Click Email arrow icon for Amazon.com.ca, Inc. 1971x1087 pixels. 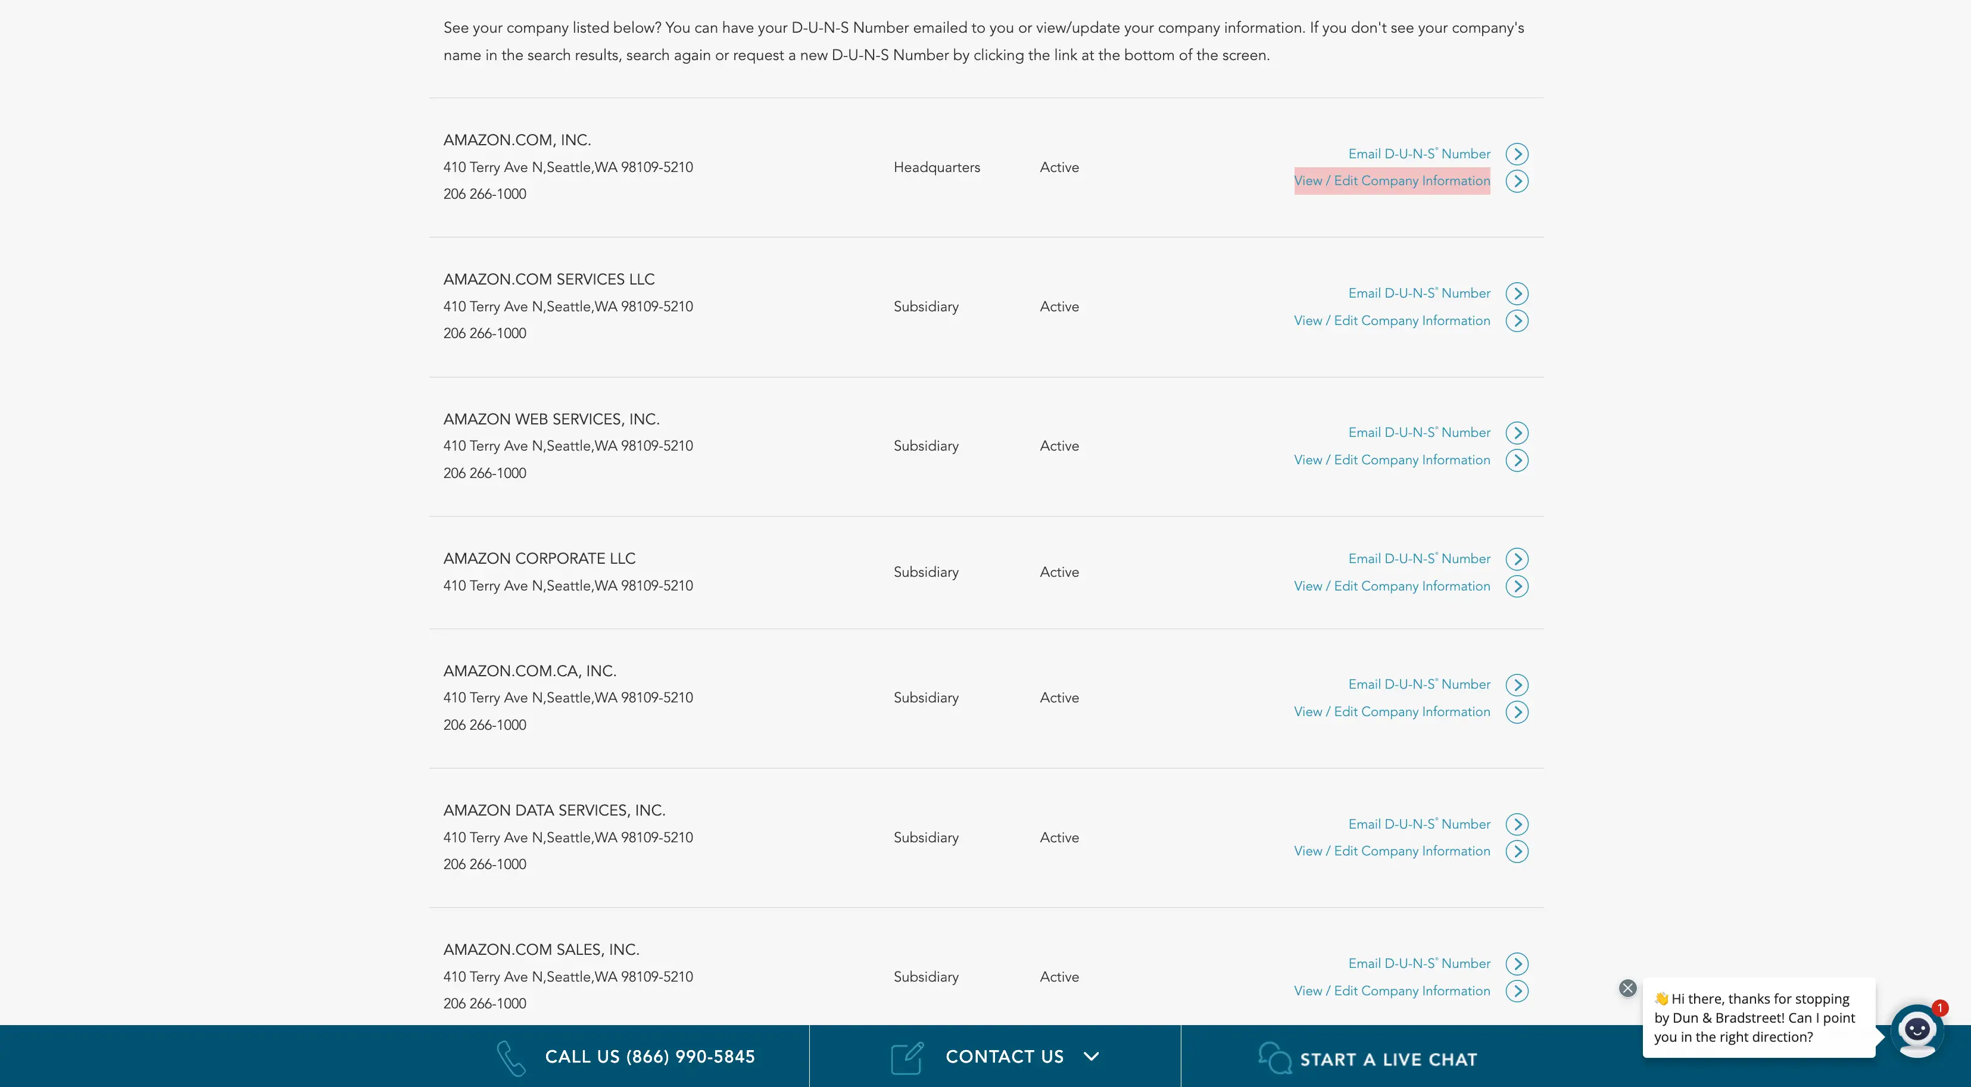[1517, 685]
